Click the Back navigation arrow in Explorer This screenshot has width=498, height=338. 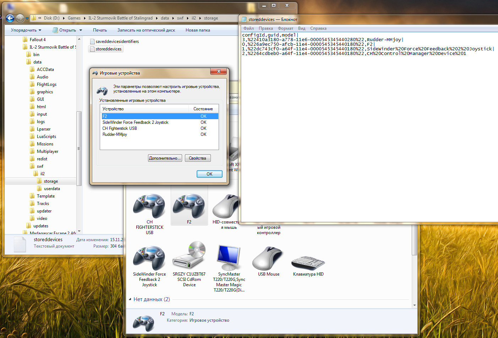tap(10, 18)
